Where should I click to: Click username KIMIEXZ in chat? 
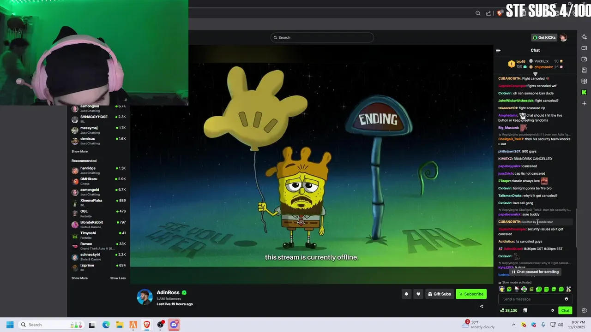click(505, 159)
